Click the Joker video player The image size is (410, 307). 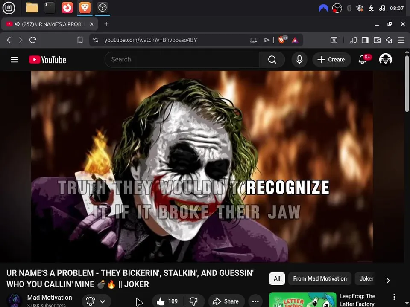(202, 166)
